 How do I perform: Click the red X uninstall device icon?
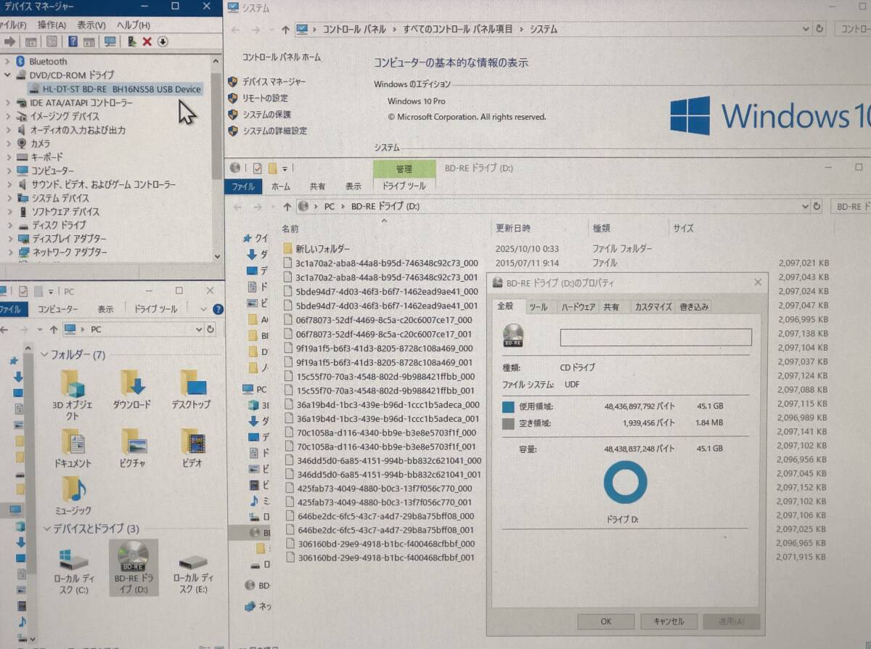click(x=147, y=41)
